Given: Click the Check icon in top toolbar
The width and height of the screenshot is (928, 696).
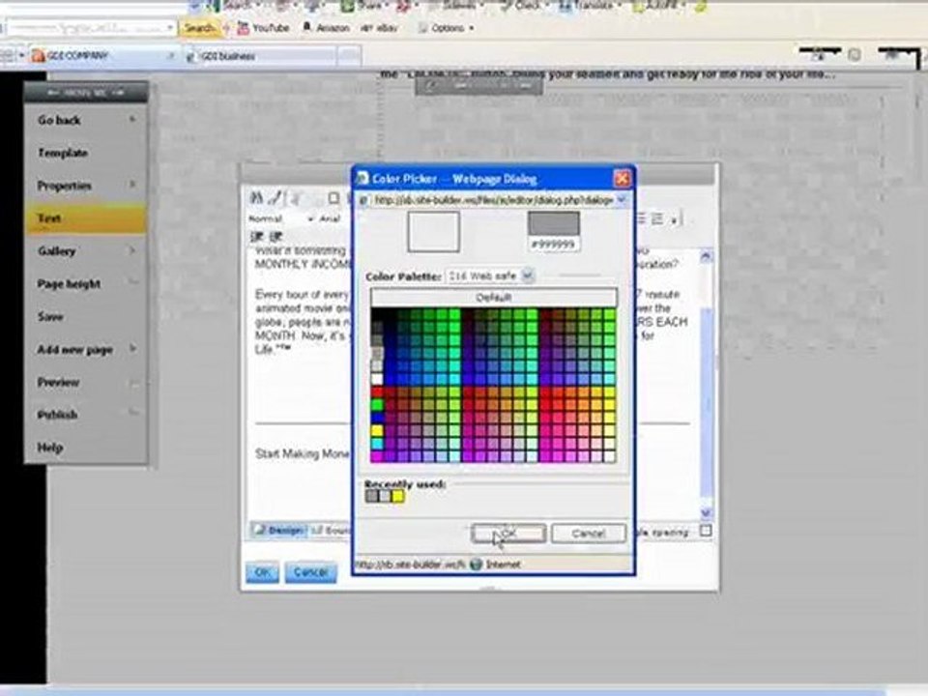Looking at the screenshot, I should click(507, 6).
